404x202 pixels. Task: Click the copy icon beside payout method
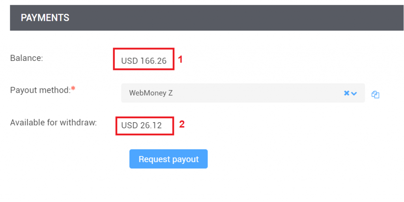pos(376,94)
